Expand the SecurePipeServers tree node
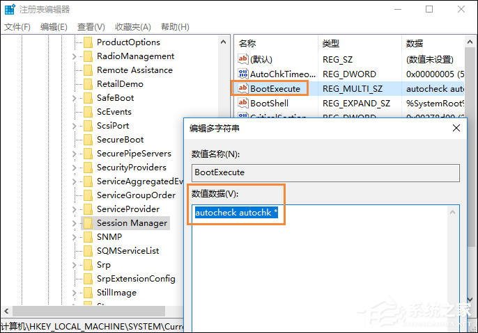Screen dimensions: 478x333 (x=74, y=154)
